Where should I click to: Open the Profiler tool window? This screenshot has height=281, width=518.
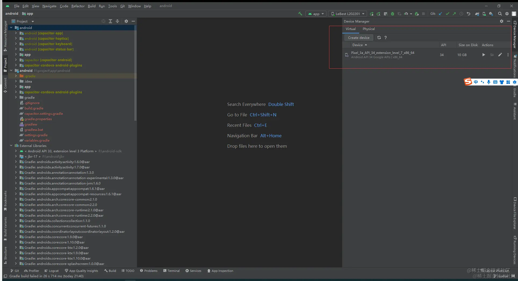(x=31, y=271)
